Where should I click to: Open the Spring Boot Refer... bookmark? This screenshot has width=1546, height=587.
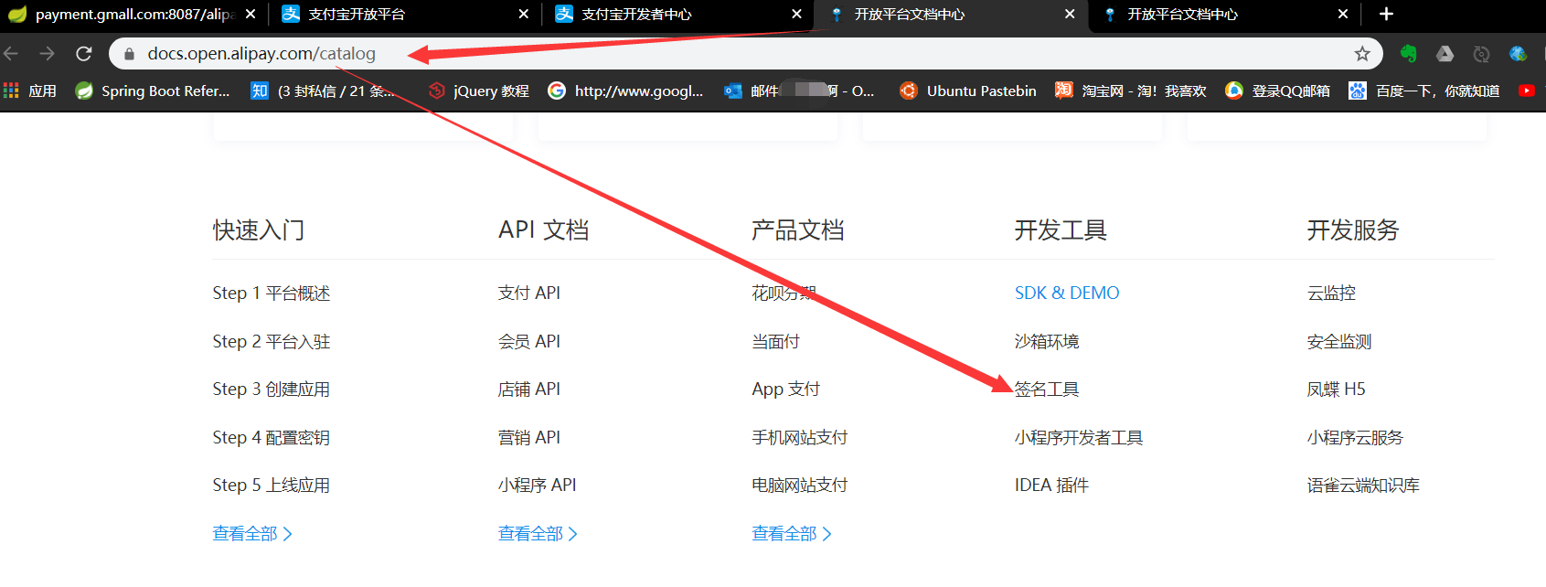point(153,91)
